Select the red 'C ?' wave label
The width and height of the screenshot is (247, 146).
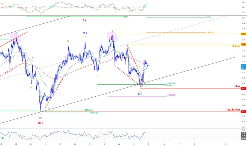coord(85,20)
